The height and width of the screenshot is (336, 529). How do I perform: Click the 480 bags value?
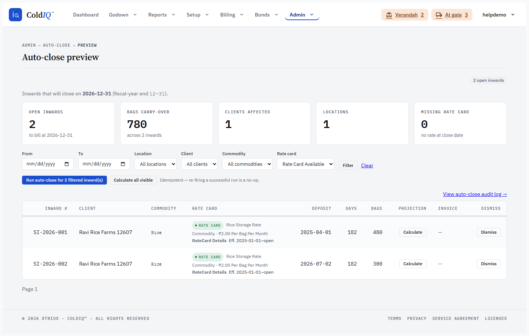point(378,232)
